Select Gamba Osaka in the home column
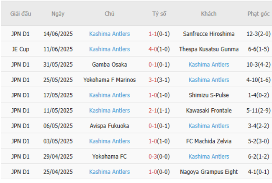Image resolution: width=272 pixels, height=183 pixels. tap(110, 65)
